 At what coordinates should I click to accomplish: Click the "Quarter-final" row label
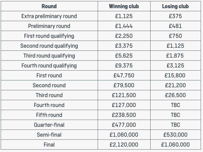[x=49, y=125]
